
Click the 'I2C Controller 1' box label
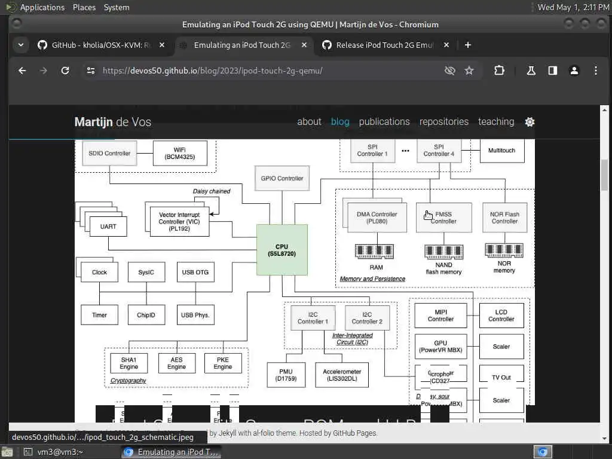tap(313, 318)
